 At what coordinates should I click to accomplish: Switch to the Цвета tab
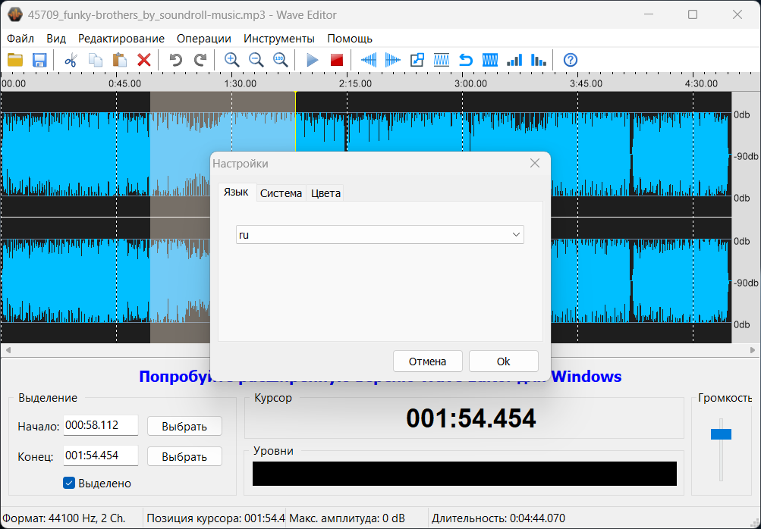[x=325, y=193]
